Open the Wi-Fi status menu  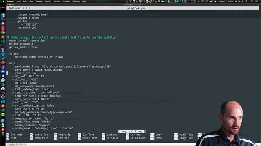tap(203, 2)
